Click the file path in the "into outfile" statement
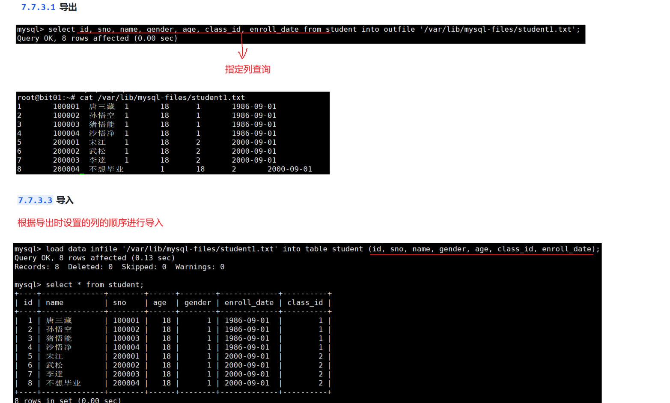This screenshot has height=403, width=670. [x=497, y=30]
